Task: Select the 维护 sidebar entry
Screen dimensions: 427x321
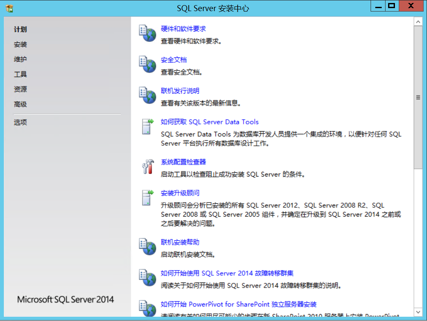Action: pyautogui.click(x=20, y=59)
